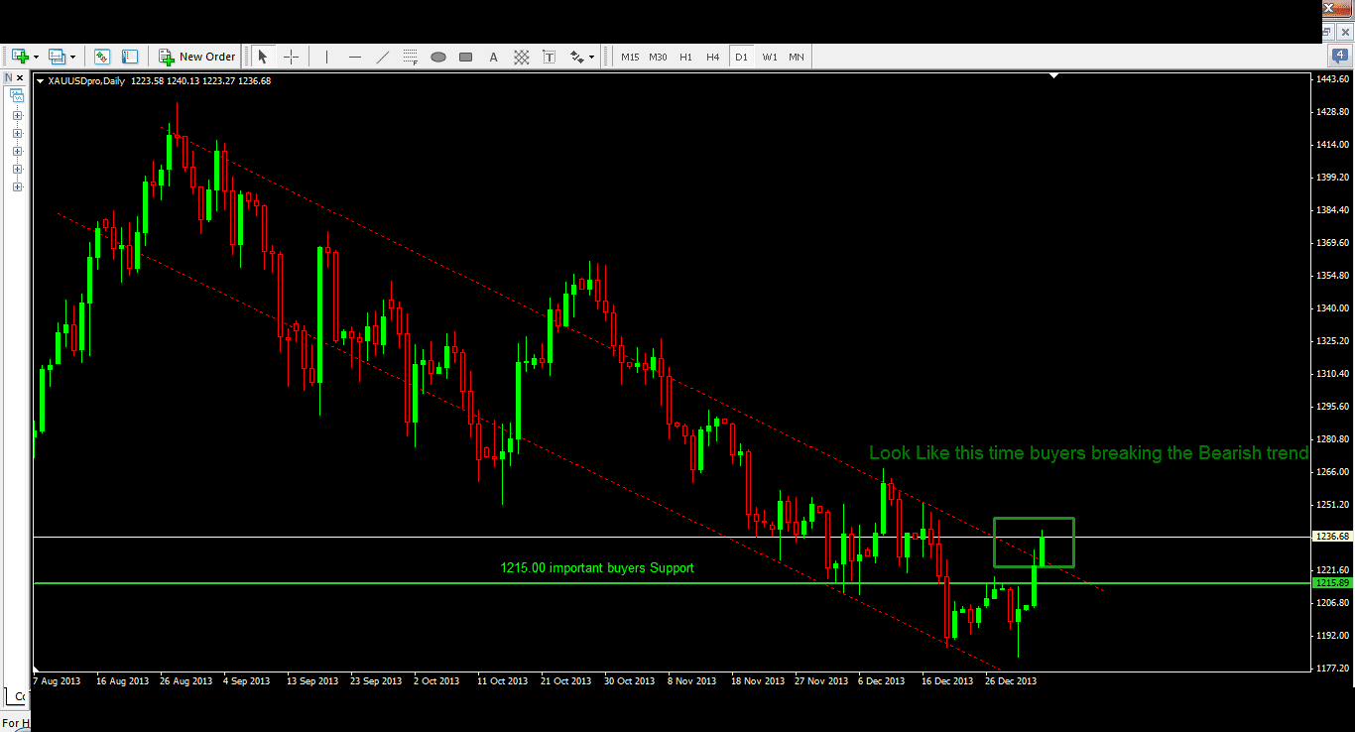Choose the trendline drawing tool
The height and width of the screenshot is (732, 1355).
[383, 58]
